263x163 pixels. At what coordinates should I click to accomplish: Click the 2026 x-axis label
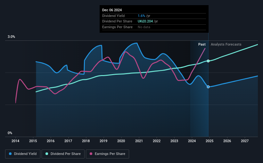coord(227,141)
